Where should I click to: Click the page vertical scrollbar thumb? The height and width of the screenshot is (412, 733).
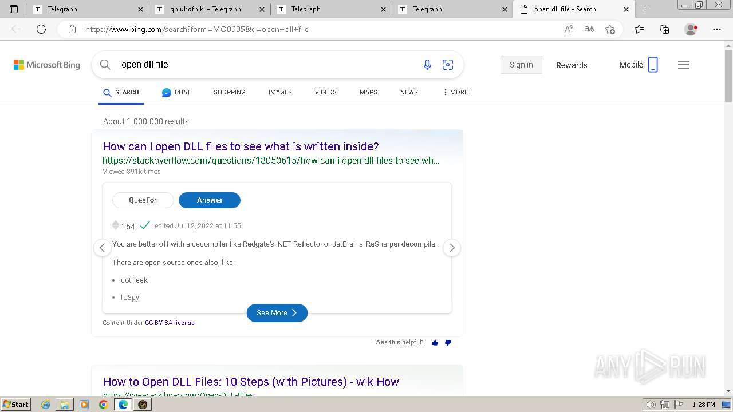click(728, 76)
